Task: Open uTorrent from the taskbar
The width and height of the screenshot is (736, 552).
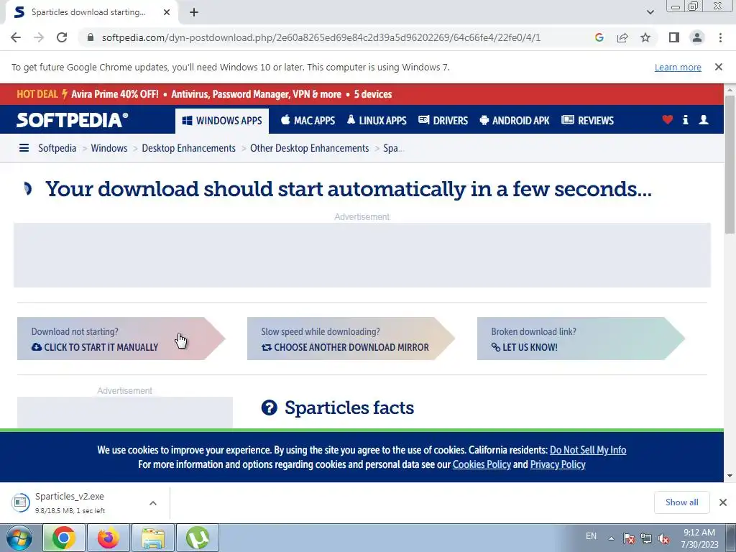Action: (x=198, y=538)
